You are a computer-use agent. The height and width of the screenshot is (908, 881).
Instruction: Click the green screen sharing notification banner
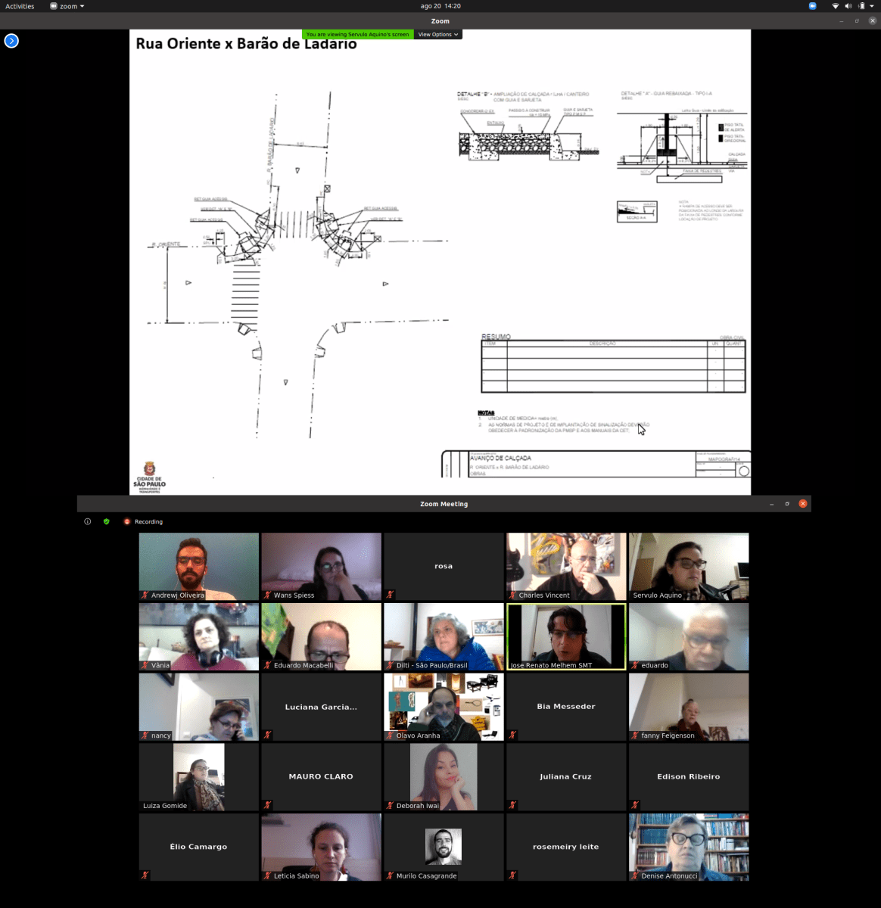click(357, 35)
